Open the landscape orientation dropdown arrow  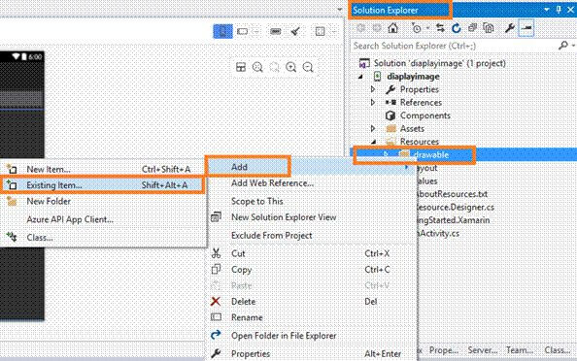pyautogui.click(x=256, y=32)
